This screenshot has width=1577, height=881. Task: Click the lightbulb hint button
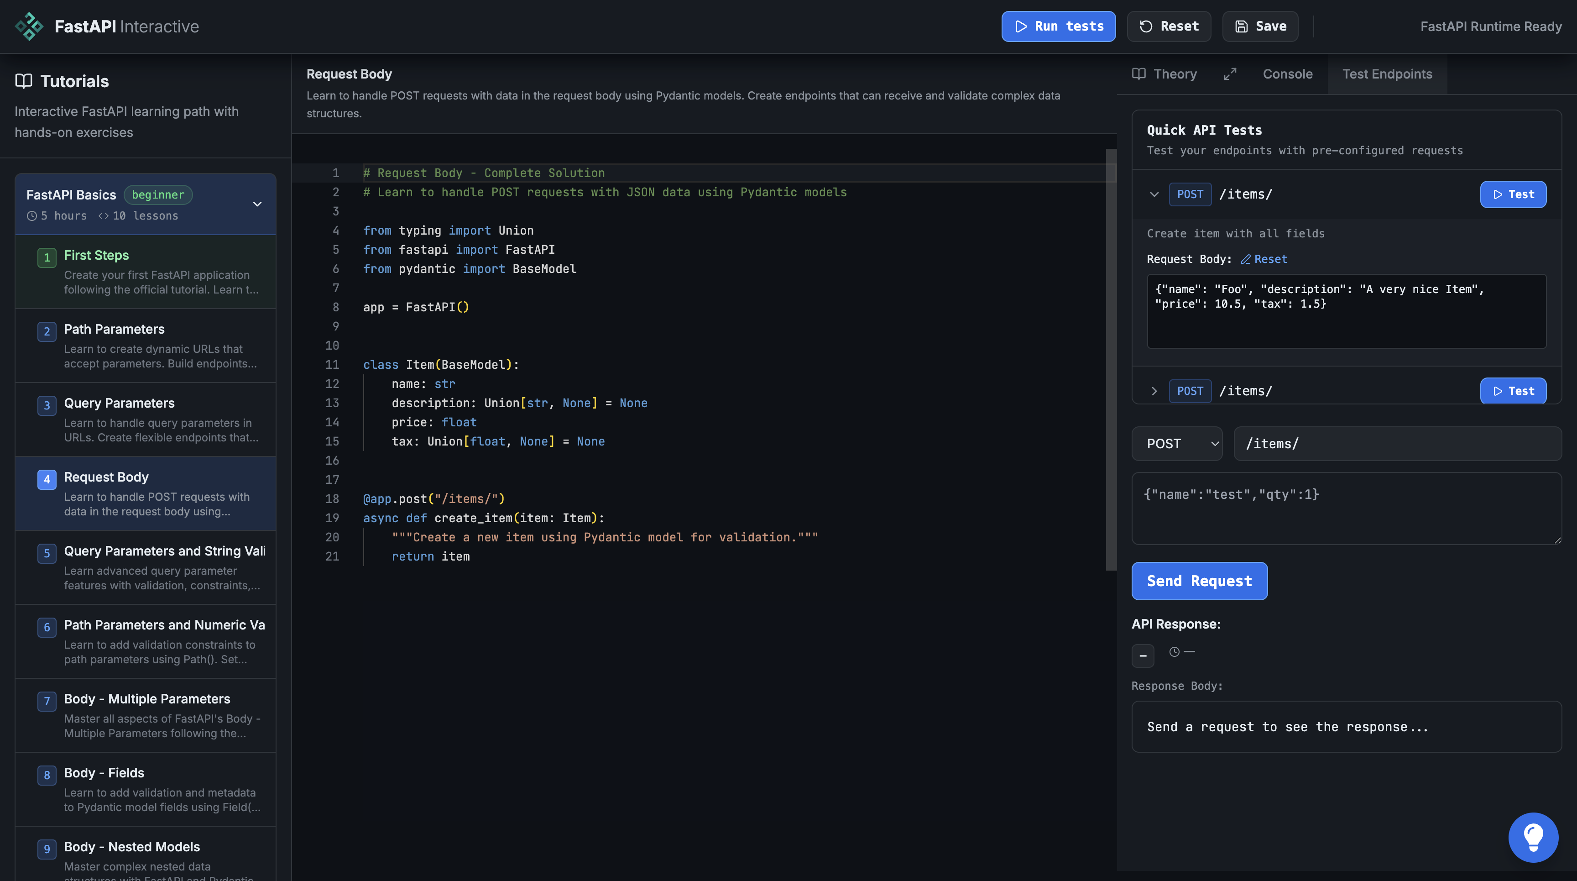[1533, 837]
